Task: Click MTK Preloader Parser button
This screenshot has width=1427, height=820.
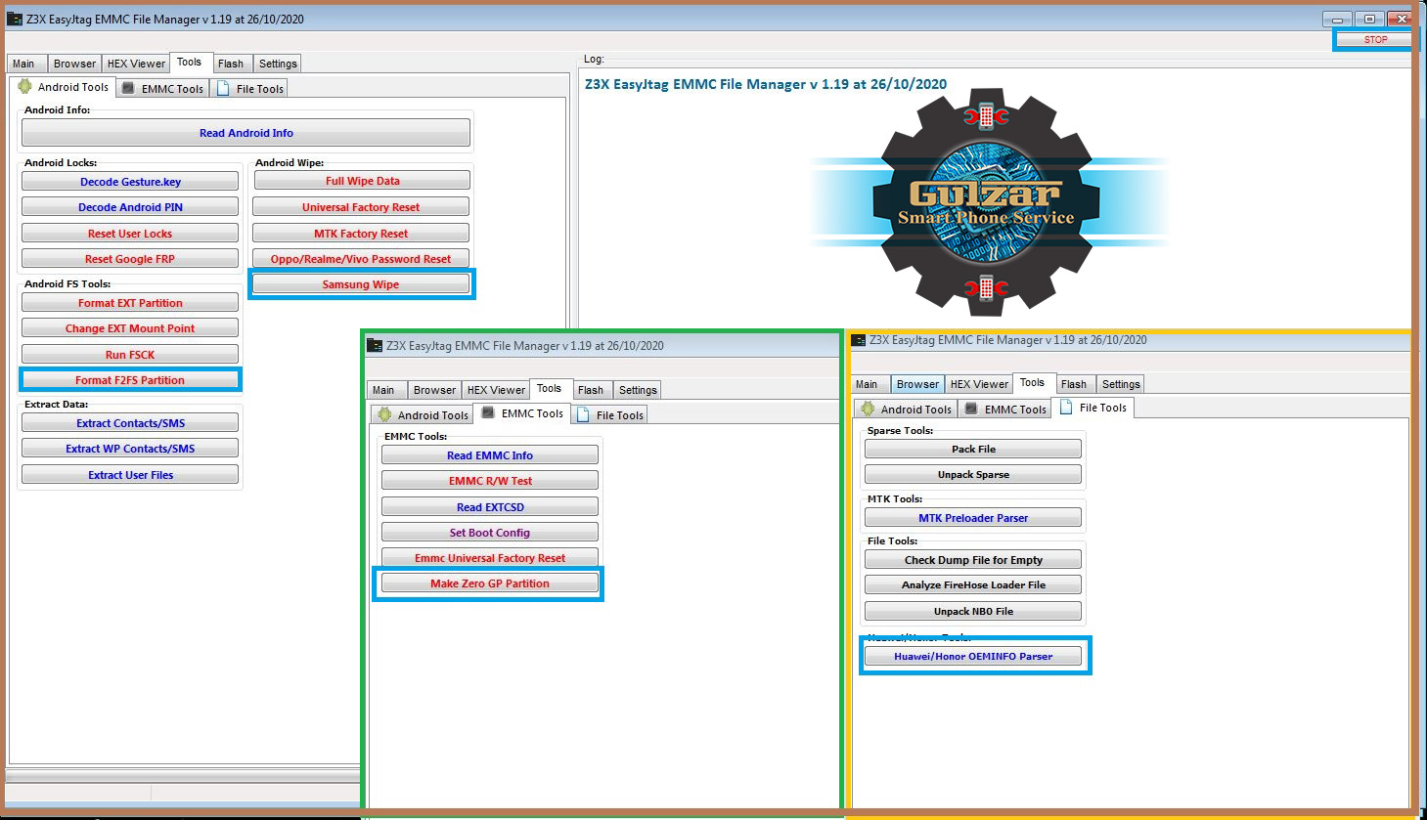Action: pyautogui.click(x=973, y=518)
